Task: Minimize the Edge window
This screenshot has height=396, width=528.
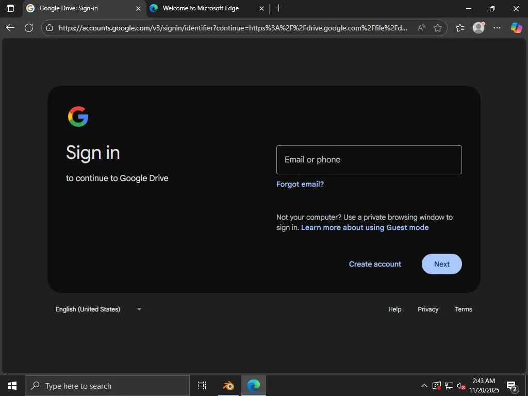Action: [468, 9]
